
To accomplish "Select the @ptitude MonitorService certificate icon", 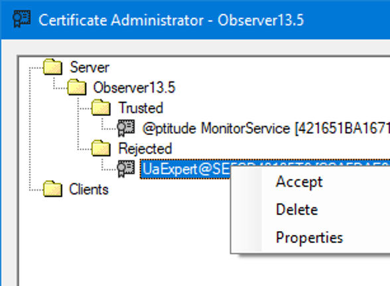I will click(x=126, y=128).
